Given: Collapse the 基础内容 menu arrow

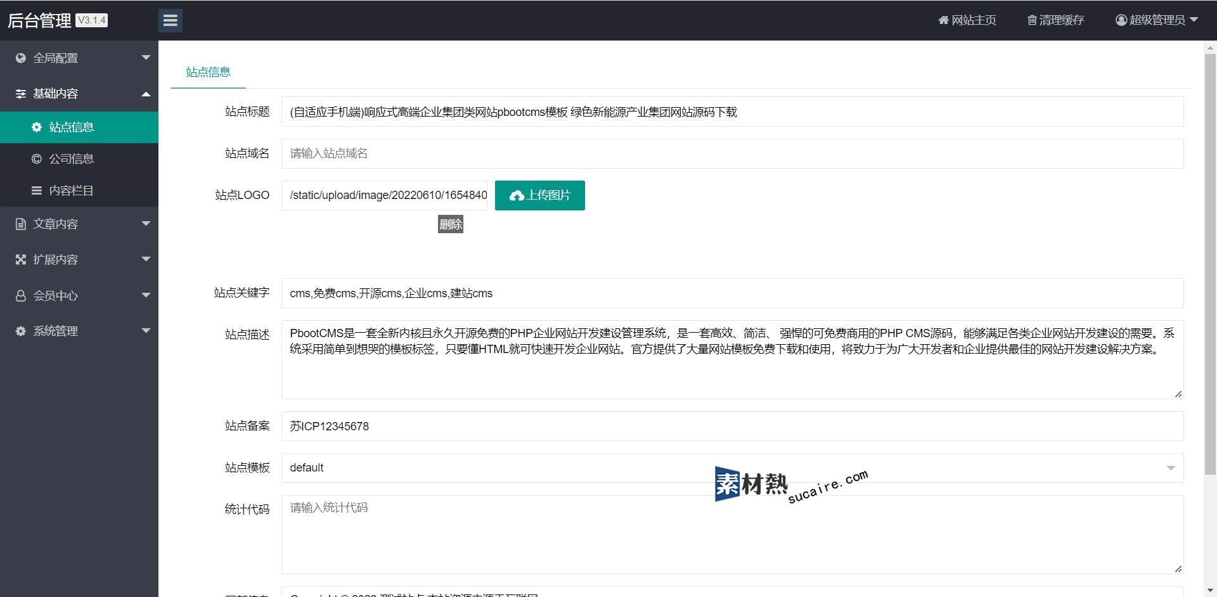Looking at the screenshot, I should (146, 94).
